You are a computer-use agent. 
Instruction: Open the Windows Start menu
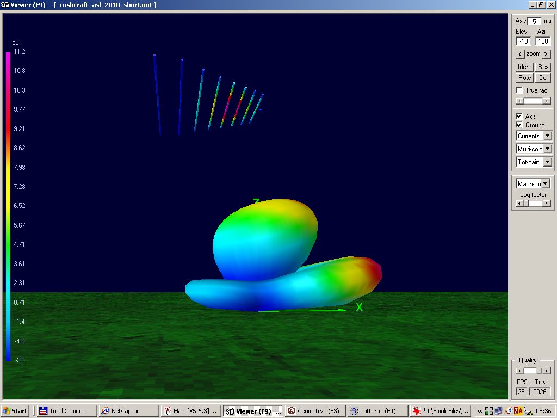pos(15,411)
